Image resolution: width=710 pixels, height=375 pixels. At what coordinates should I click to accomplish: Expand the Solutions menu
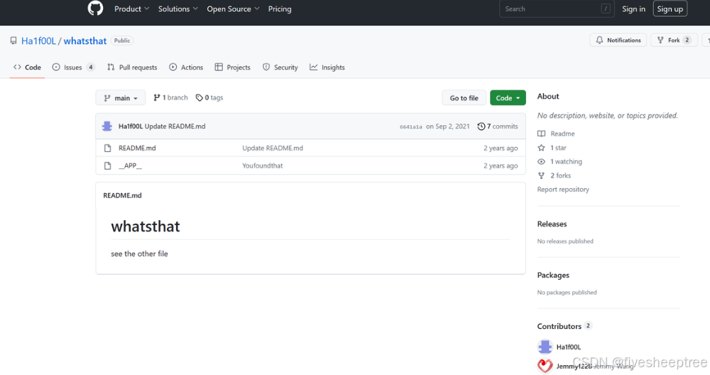tap(178, 9)
